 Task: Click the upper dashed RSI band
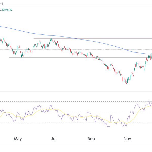click(x=76, y=102)
